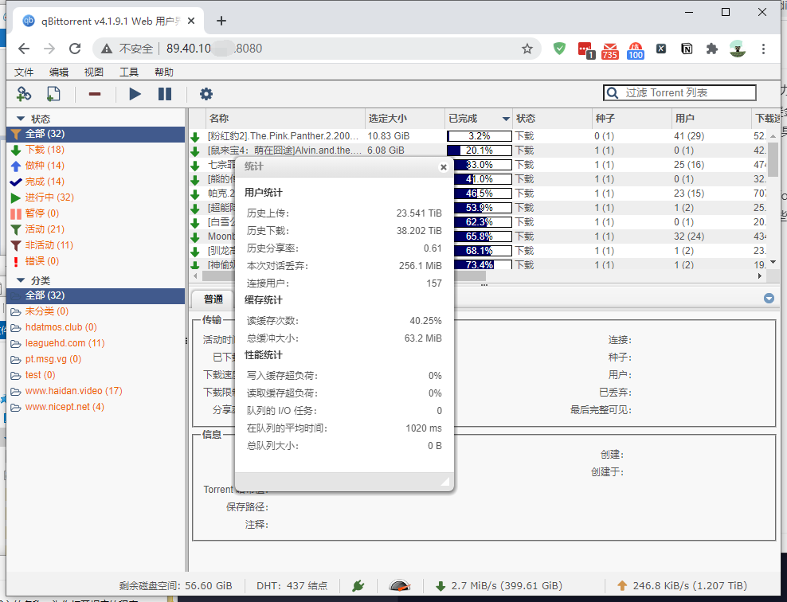The image size is (787, 602).
Task: Click Notion extension icon
Action: [687, 49]
